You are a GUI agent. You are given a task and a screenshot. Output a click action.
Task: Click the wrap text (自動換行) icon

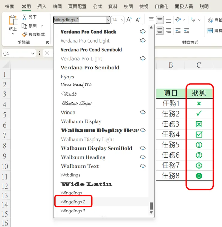210,20
